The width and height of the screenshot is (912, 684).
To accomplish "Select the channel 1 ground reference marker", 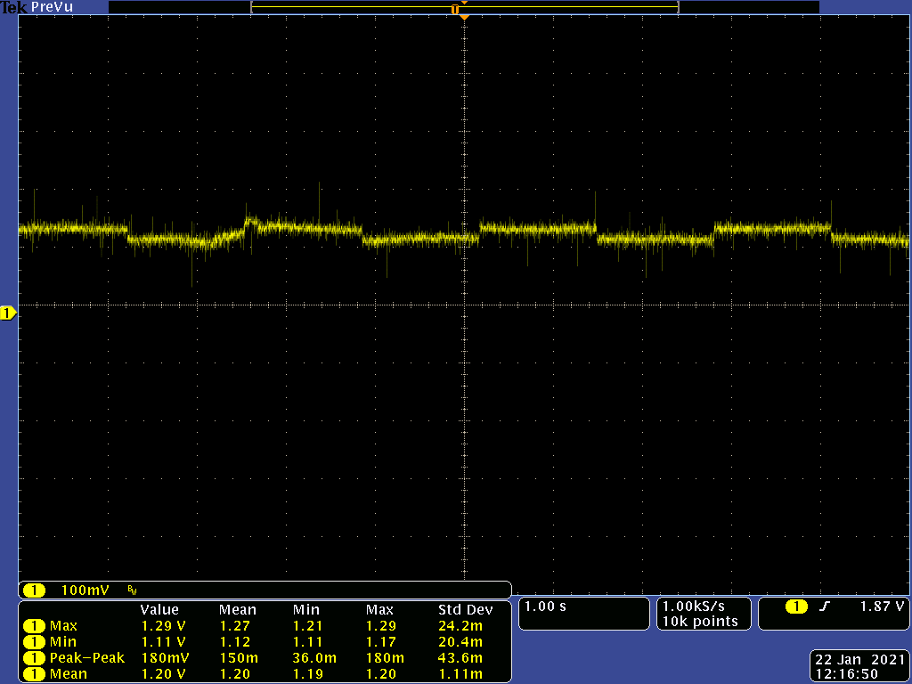I will (x=8, y=313).
